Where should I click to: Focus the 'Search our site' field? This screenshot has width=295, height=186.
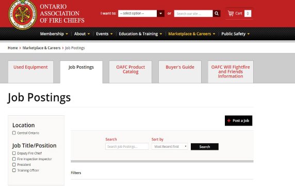click(x=193, y=13)
